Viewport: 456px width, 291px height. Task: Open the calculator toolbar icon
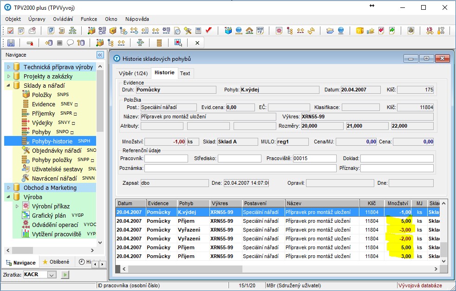(198, 31)
